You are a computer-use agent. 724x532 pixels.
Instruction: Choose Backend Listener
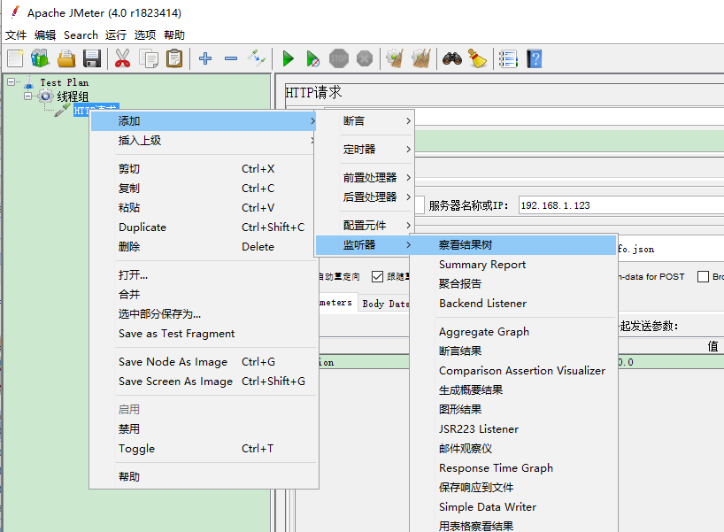pos(513,303)
